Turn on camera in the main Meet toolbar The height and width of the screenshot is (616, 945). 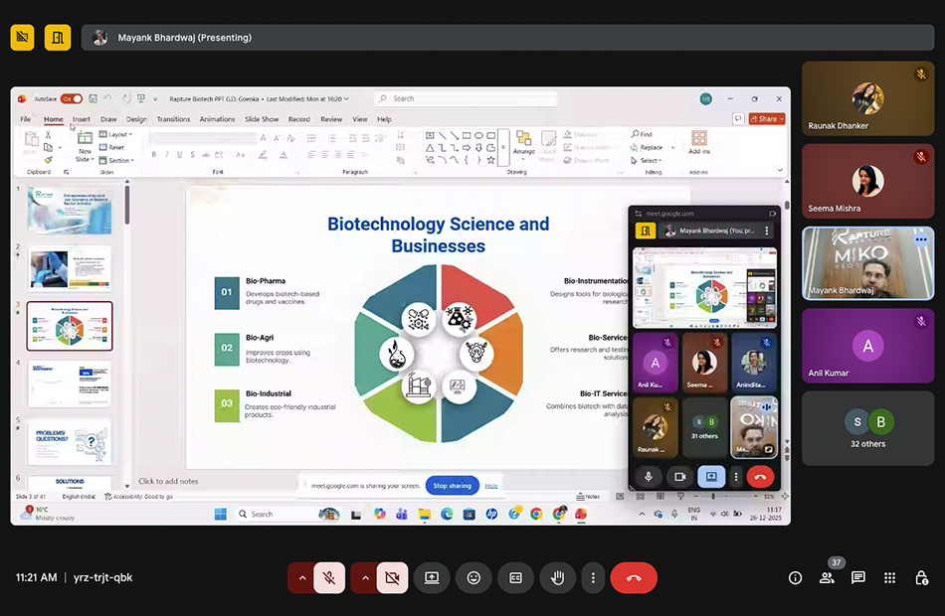(392, 577)
